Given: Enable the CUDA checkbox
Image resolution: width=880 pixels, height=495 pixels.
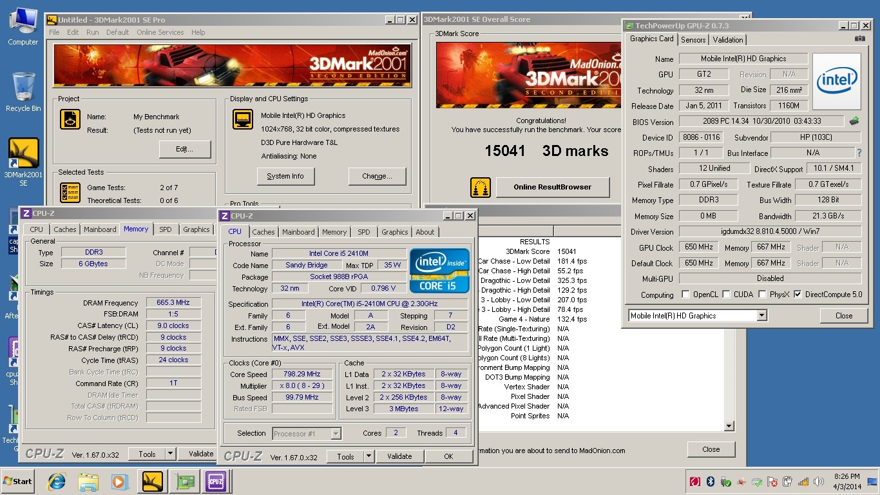Looking at the screenshot, I should 727,295.
